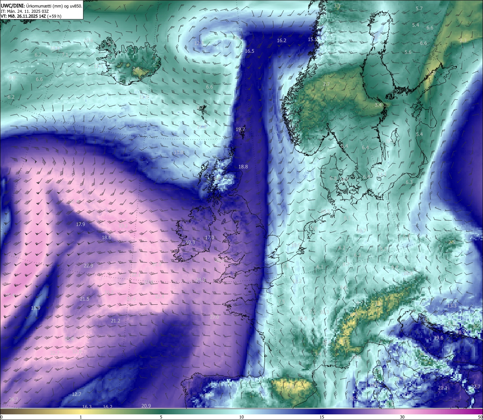483x420 pixels.
Task: Click the map value label 7.1
Action: click(65, 55)
